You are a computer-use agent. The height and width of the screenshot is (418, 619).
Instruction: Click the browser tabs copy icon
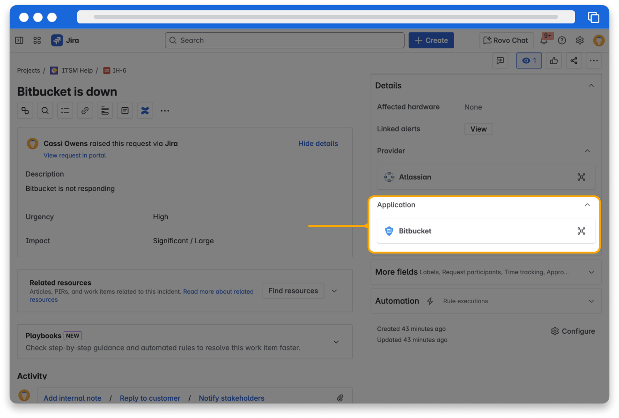click(594, 17)
